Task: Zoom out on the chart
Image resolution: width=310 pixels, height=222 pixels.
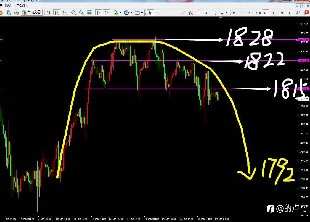Action: 81,13
